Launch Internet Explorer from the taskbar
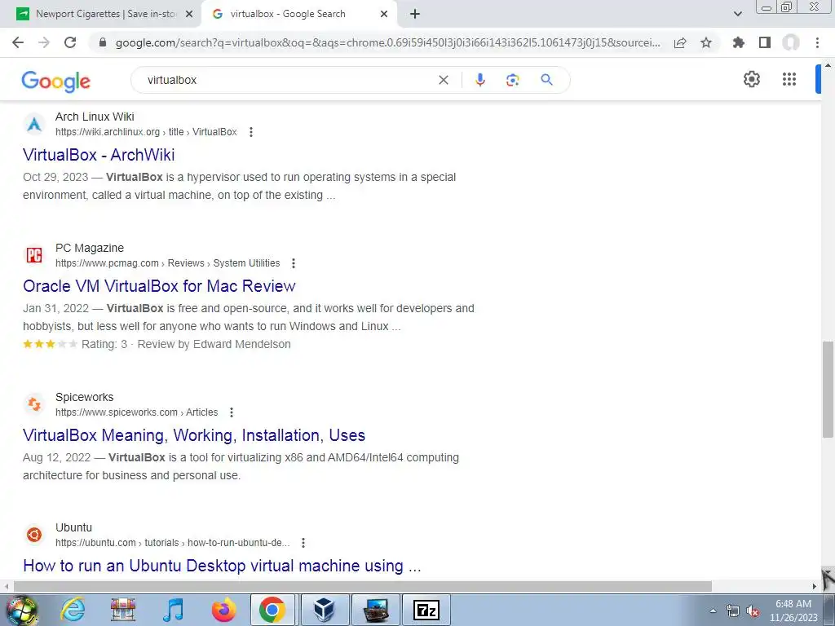The width and height of the screenshot is (835, 626). [x=72, y=610]
